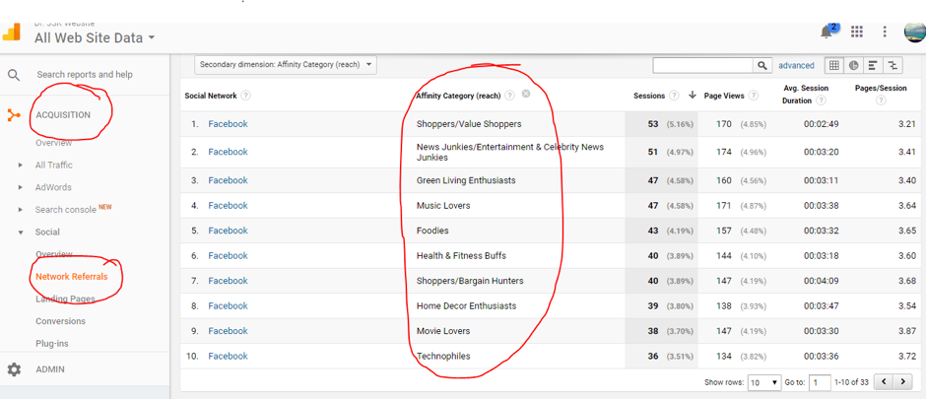Show help for Pages/Session column
This screenshot has width=926, height=399.
coord(881,100)
